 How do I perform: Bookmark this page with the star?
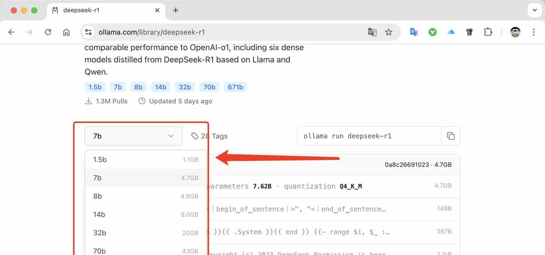coord(389,32)
